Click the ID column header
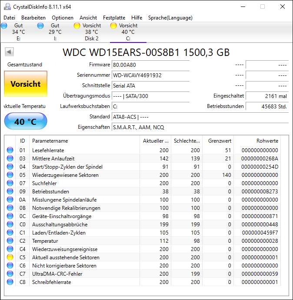This screenshot has width=293, height=300. tap(22, 141)
